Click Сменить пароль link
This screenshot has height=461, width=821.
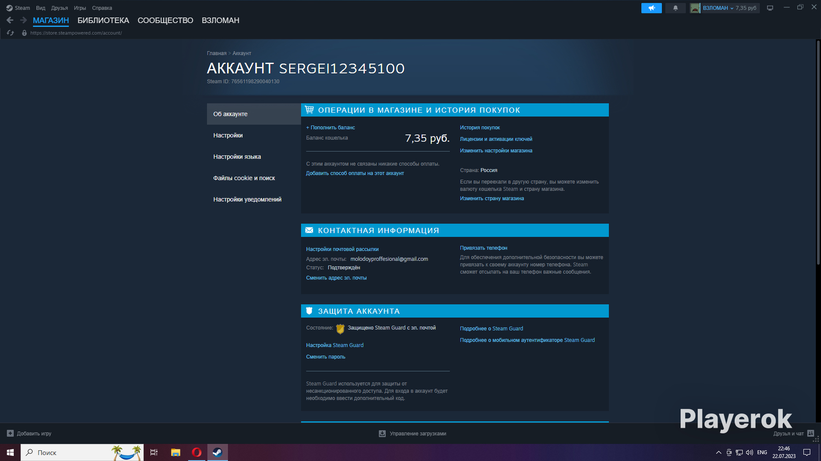[326, 357]
